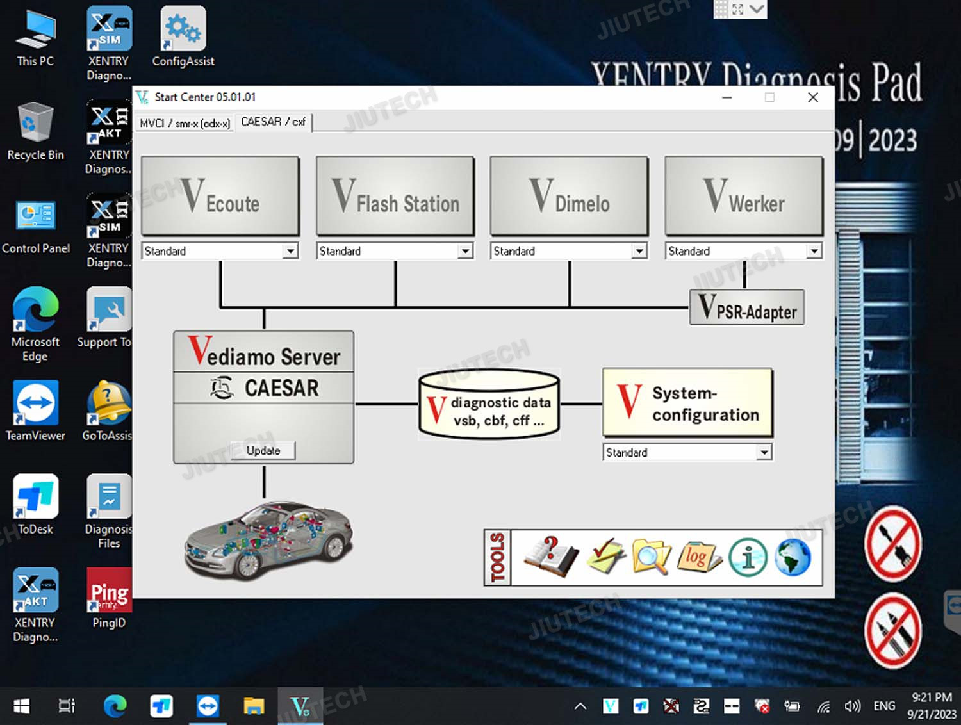The image size is (961, 725).
Task: Click the PSR-Adapter button
Action: 746,308
